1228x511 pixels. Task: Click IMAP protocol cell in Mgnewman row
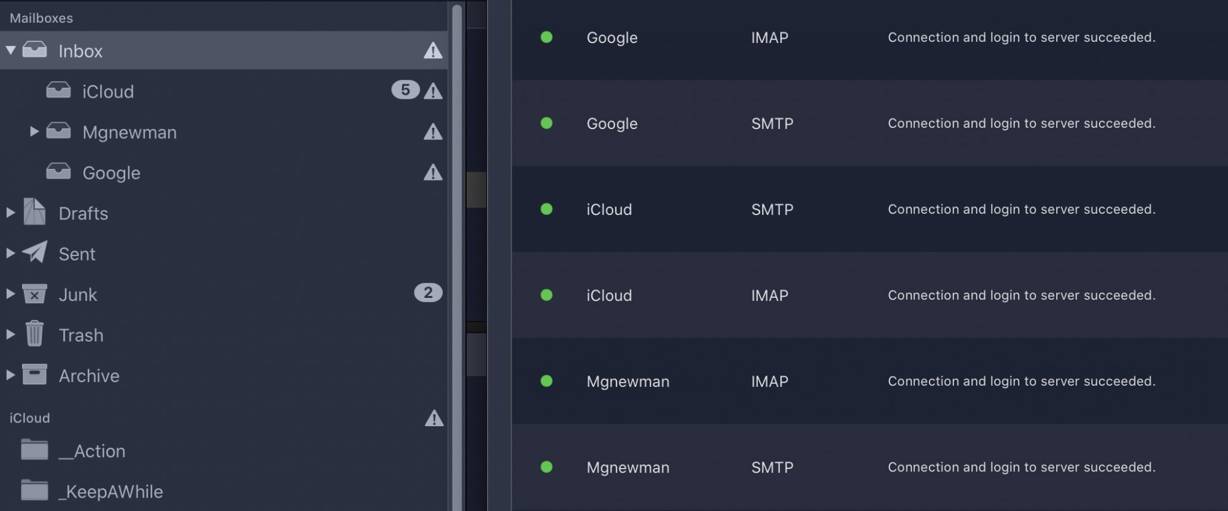770,381
